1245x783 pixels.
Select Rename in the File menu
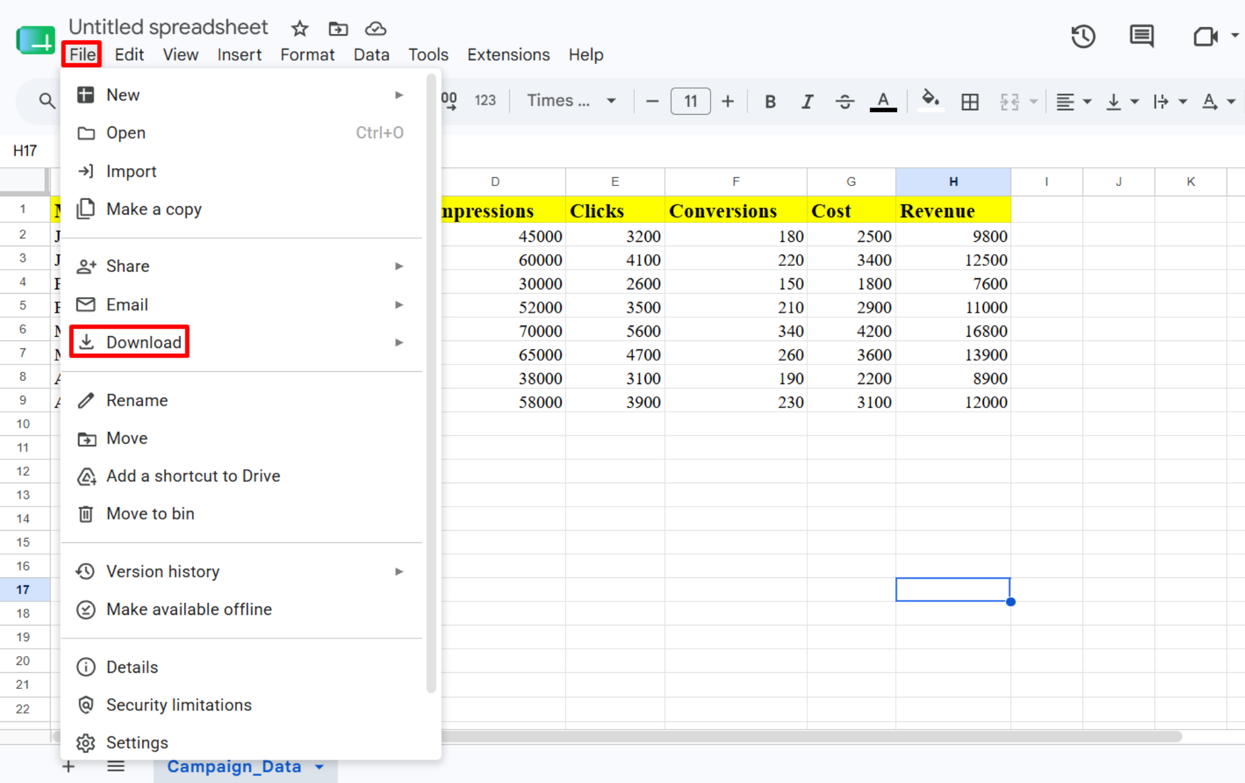[x=241, y=400]
